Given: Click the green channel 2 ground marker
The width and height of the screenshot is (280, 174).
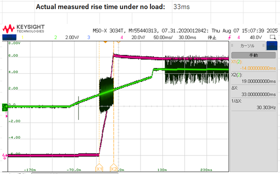Looking at the screenshot, I should (4, 107).
